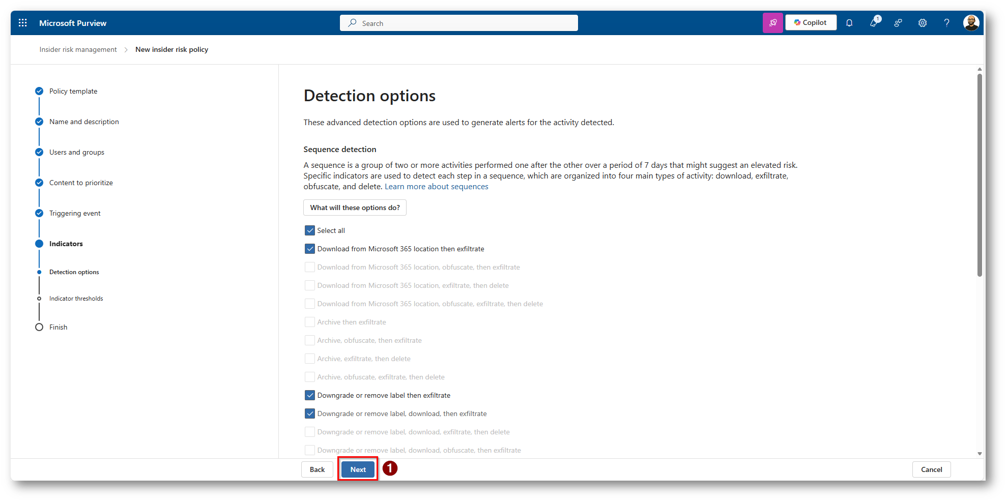Click the pink Purview trial icon

coord(772,23)
